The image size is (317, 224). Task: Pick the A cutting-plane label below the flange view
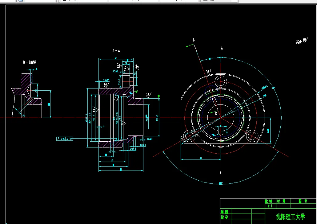click(x=221, y=173)
